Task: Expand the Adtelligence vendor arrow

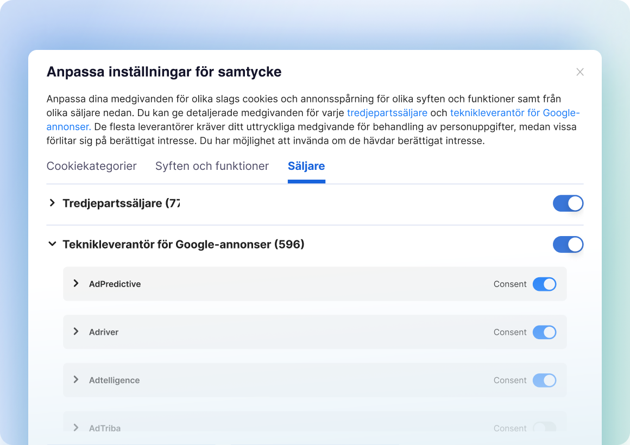Action: pyautogui.click(x=76, y=380)
